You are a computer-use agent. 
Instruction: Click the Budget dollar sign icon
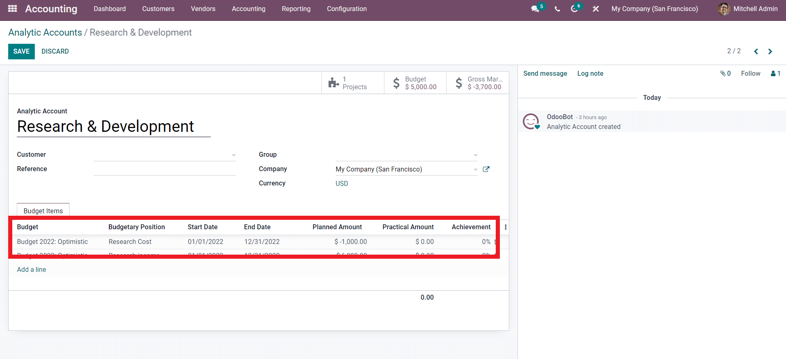pyautogui.click(x=396, y=83)
